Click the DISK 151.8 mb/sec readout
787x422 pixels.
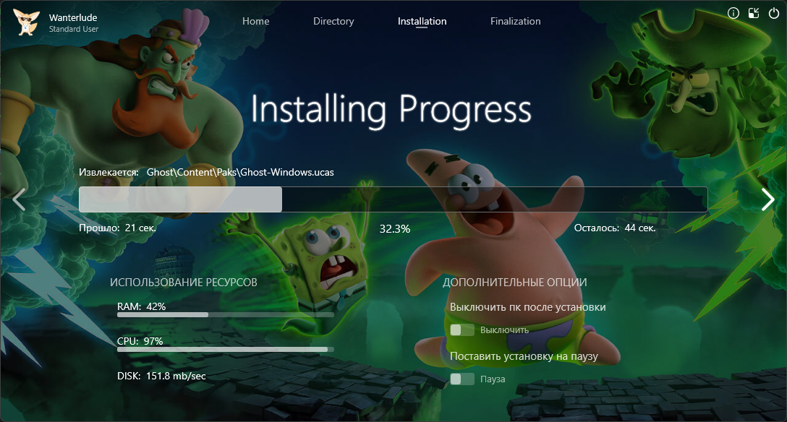click(x=161, y=376)
